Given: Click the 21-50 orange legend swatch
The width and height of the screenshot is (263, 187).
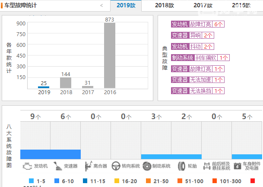Looking at the screenshot, I should [x=148, y=181].
